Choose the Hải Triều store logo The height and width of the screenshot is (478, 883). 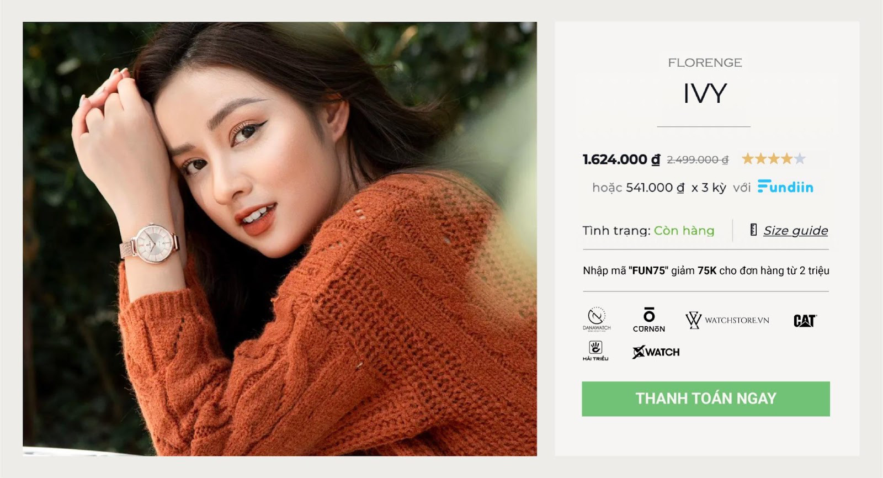point(595,350)
